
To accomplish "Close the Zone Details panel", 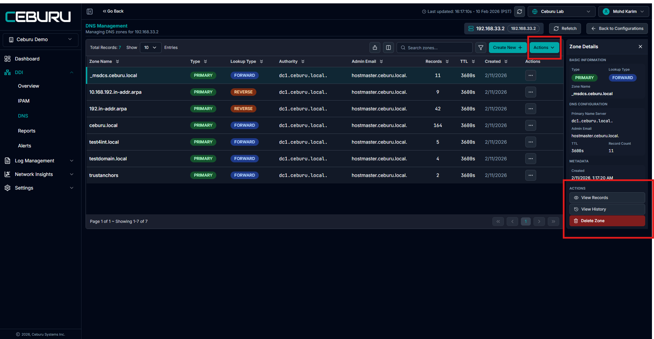I will point(640,47).
